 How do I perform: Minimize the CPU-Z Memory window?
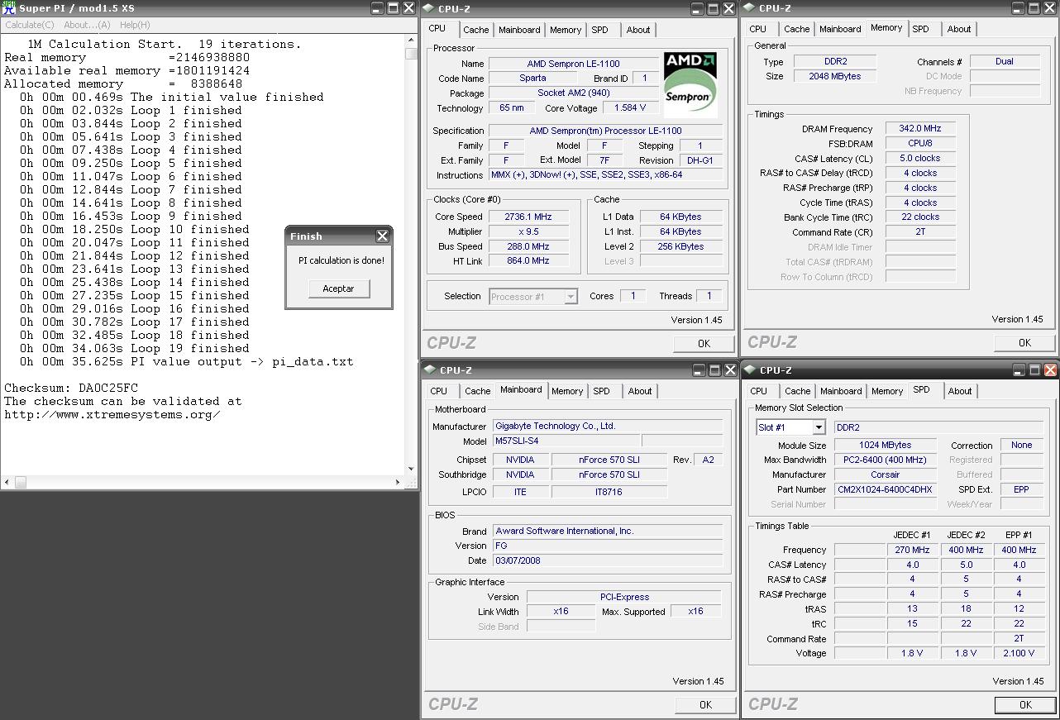click(1018, 8)
